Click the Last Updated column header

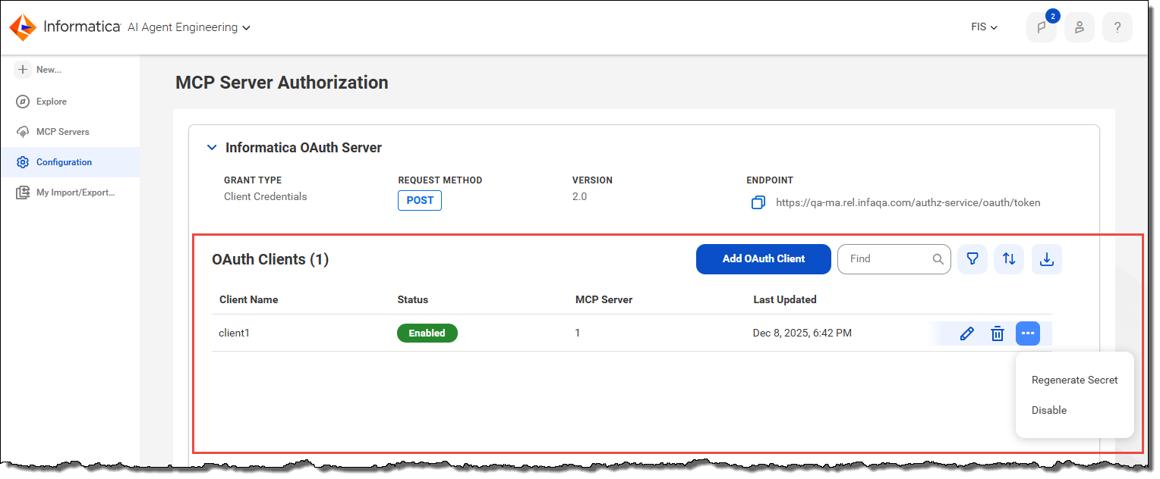pyautogui.click(x=785, y=299)
